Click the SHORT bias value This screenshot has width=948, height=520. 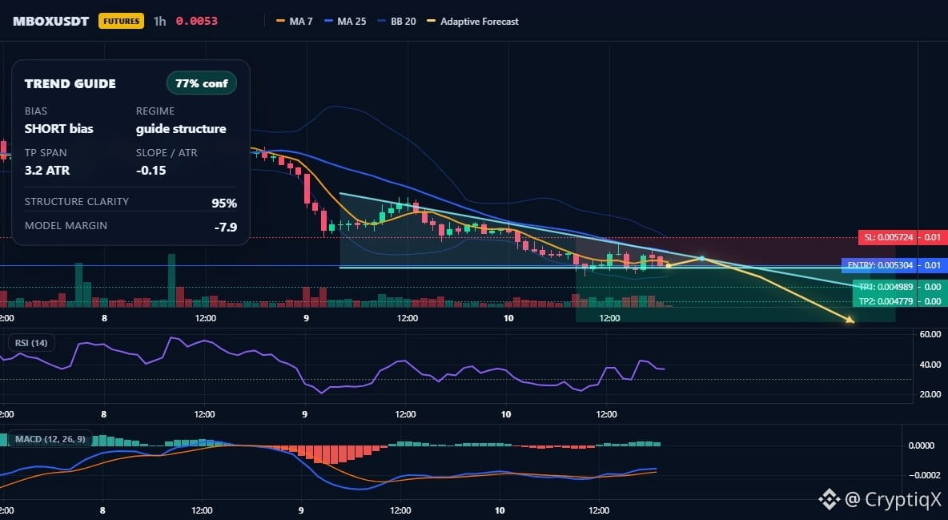[x=59, y=129]
